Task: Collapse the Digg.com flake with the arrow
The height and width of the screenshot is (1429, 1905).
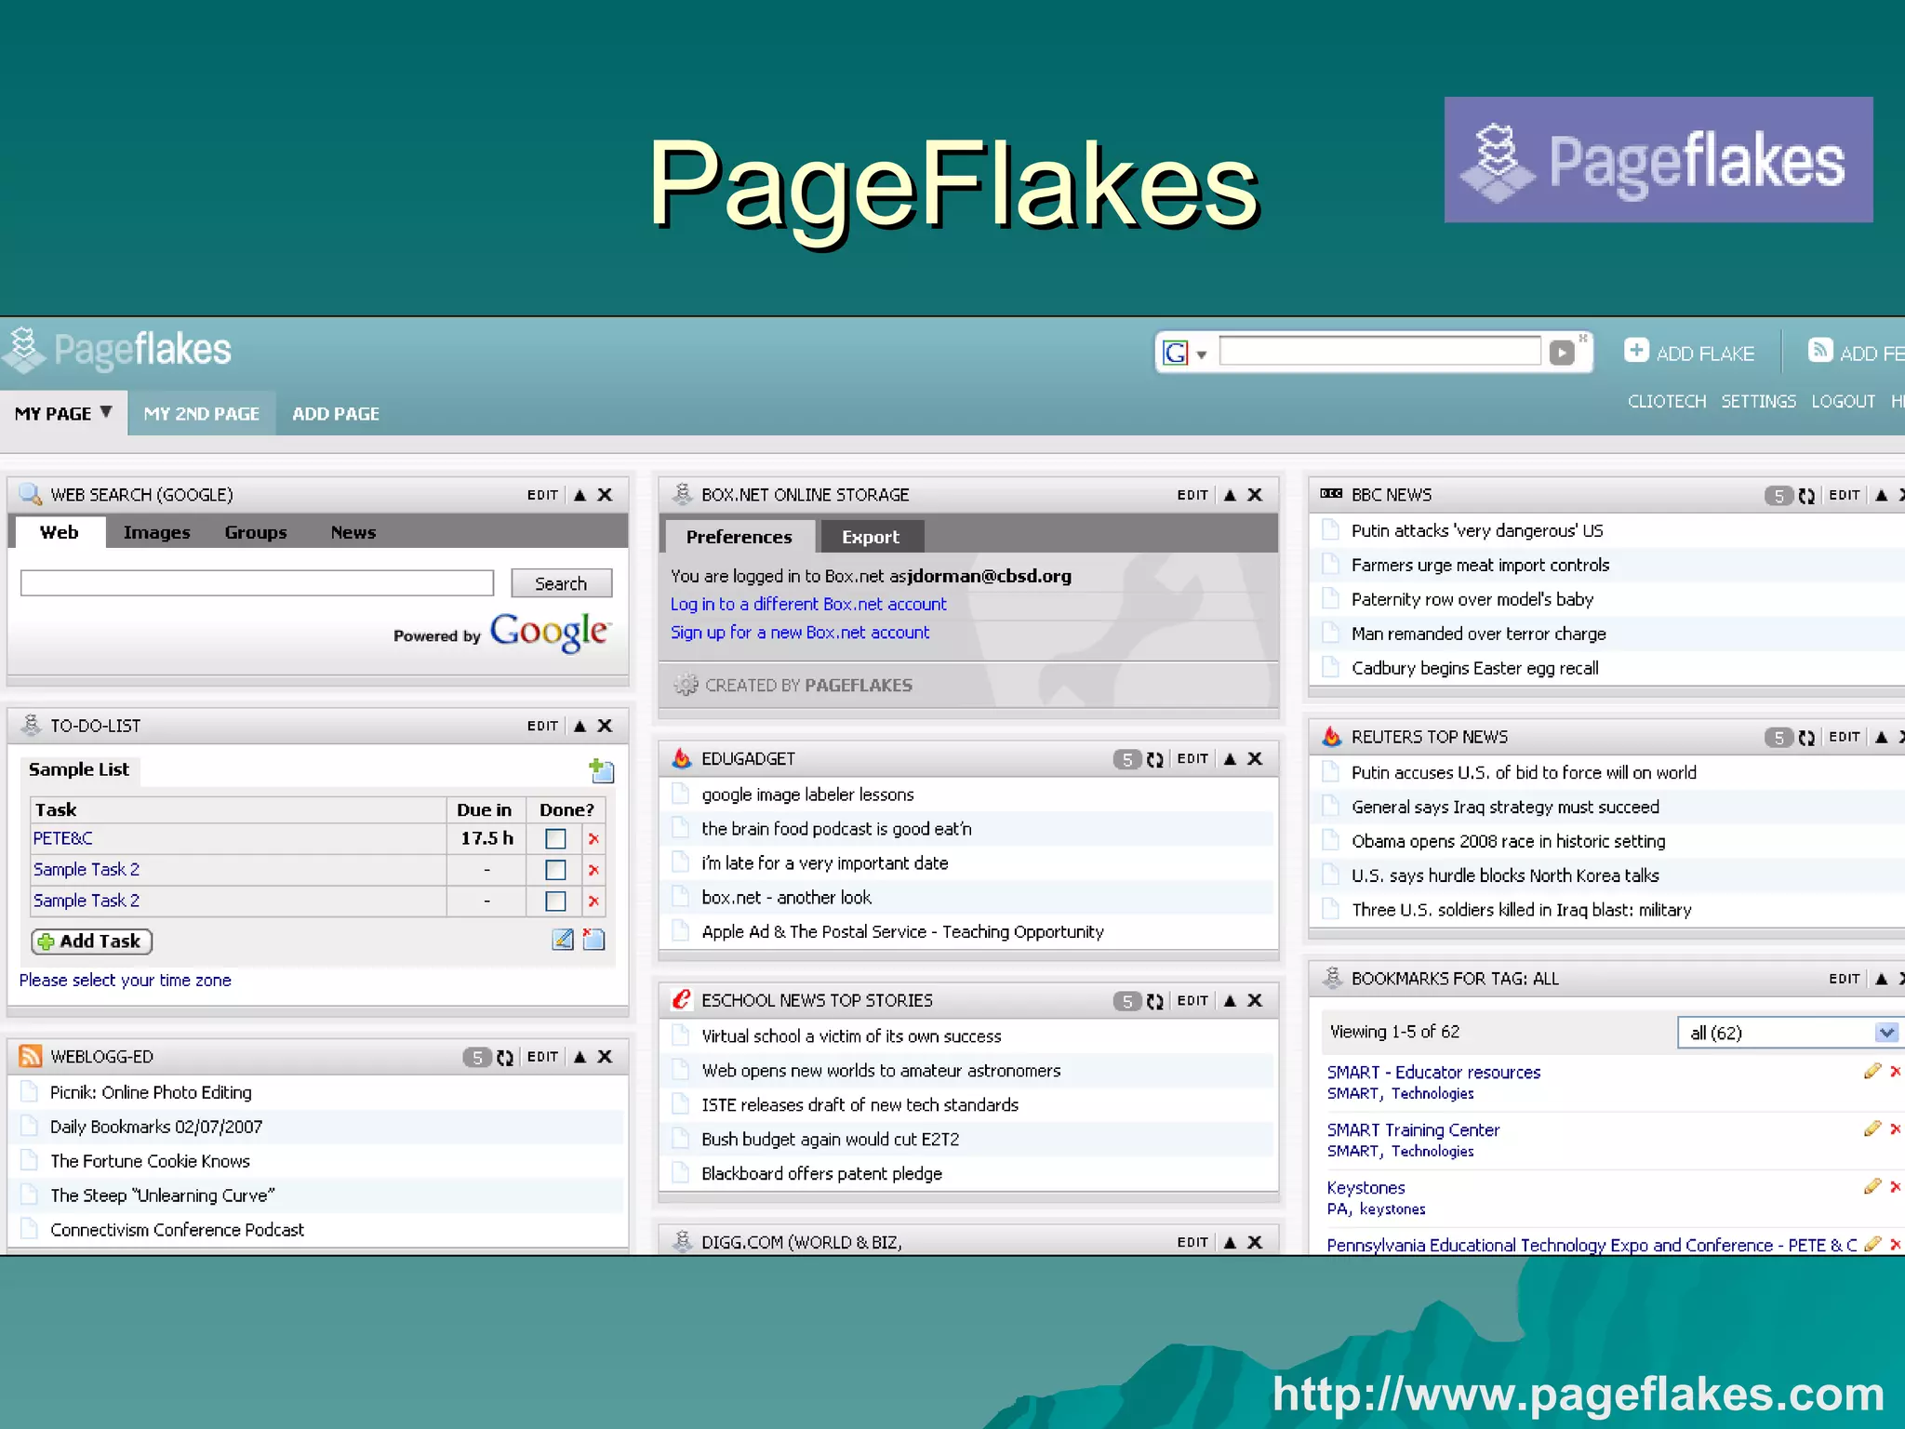Action: [1230, 1243]
